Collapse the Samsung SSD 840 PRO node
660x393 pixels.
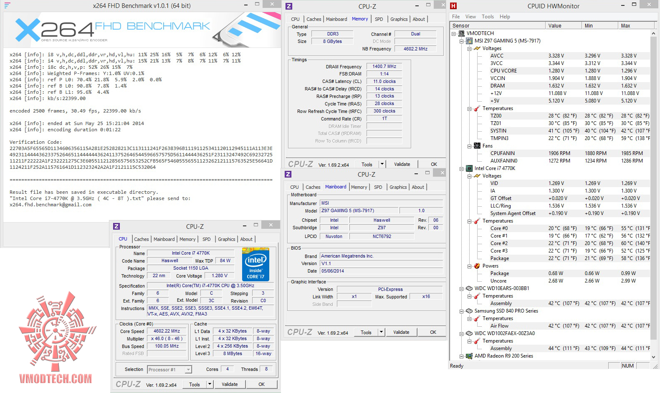tap(461, 311)
